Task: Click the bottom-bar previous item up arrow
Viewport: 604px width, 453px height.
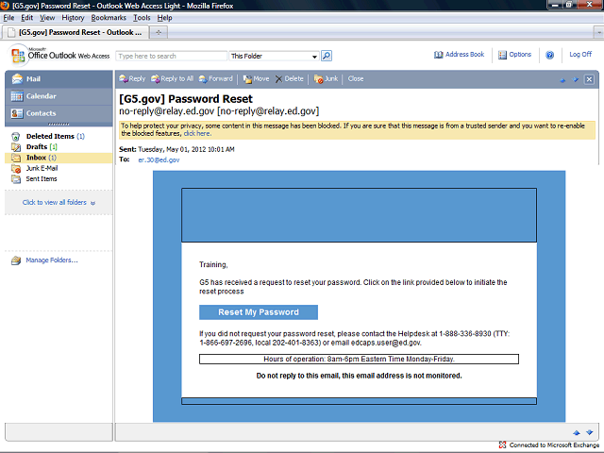Action: [x=577, y=433]
